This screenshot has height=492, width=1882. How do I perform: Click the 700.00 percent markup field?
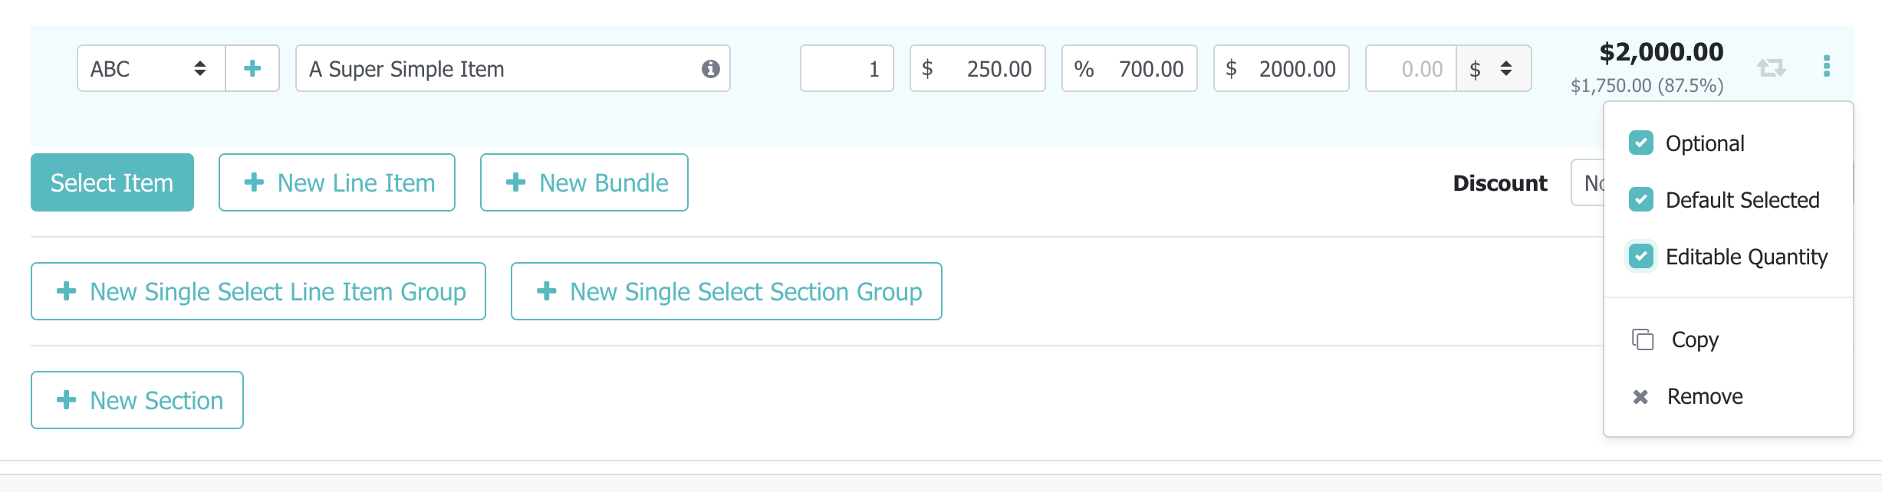(x=1129, y=69)
